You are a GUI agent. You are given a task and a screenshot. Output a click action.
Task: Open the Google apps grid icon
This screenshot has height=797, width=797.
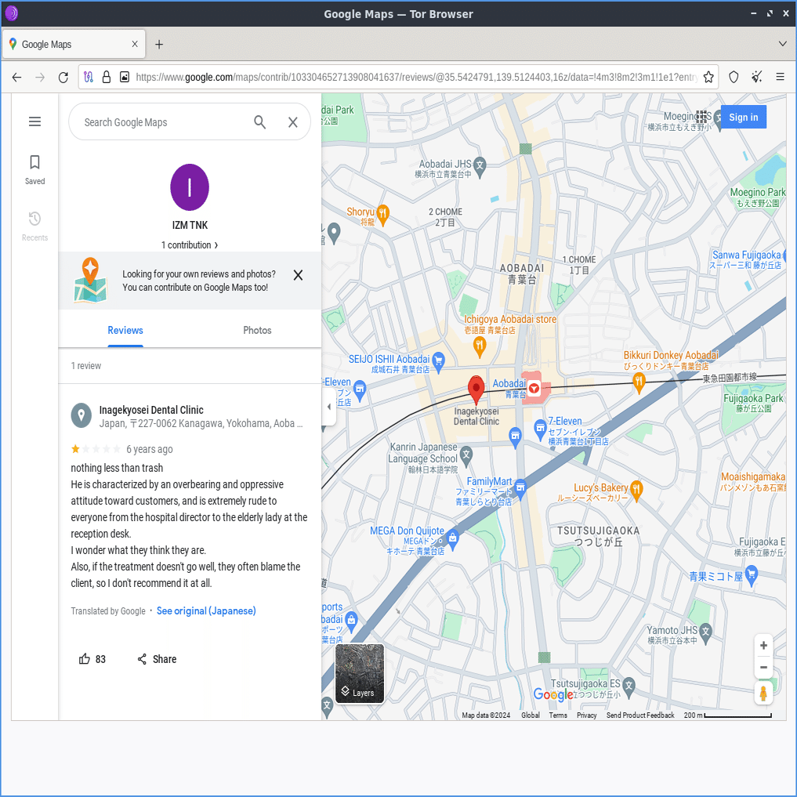pos(701,117)
